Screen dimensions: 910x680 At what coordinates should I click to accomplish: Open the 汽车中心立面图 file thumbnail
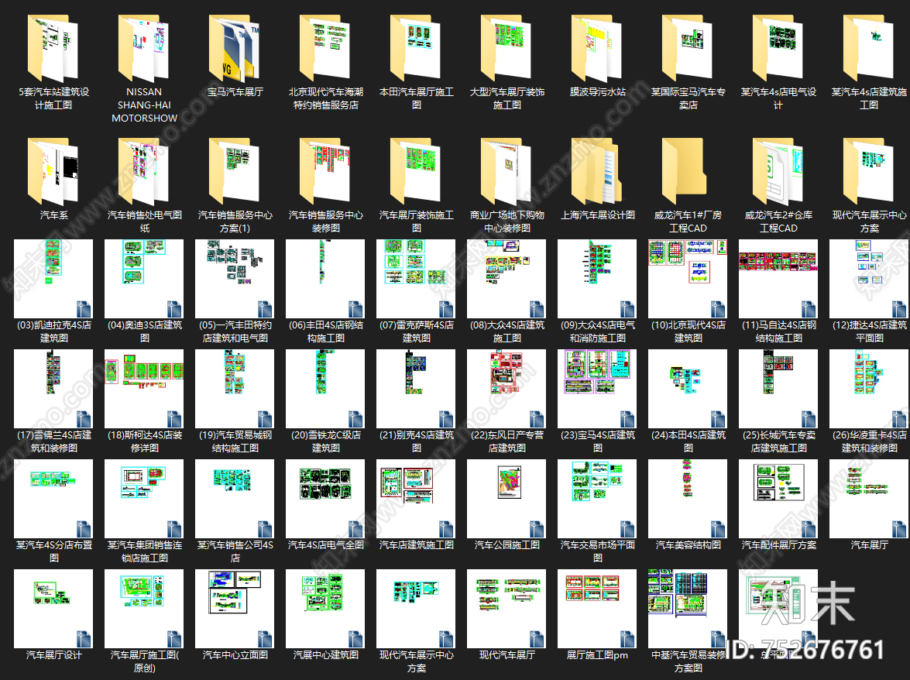(x=235, y=609)
